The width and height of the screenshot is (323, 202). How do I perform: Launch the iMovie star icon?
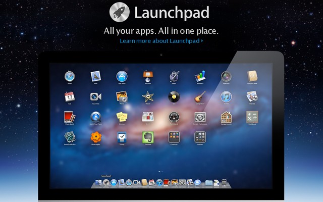148,96
